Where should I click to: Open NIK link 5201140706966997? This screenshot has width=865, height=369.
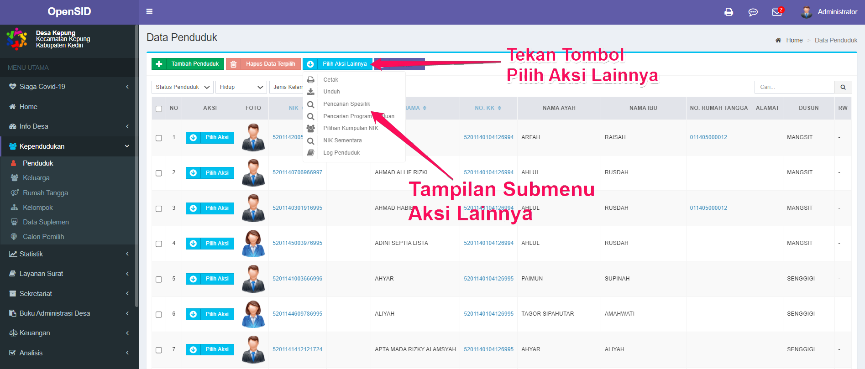tap(298, 172)
